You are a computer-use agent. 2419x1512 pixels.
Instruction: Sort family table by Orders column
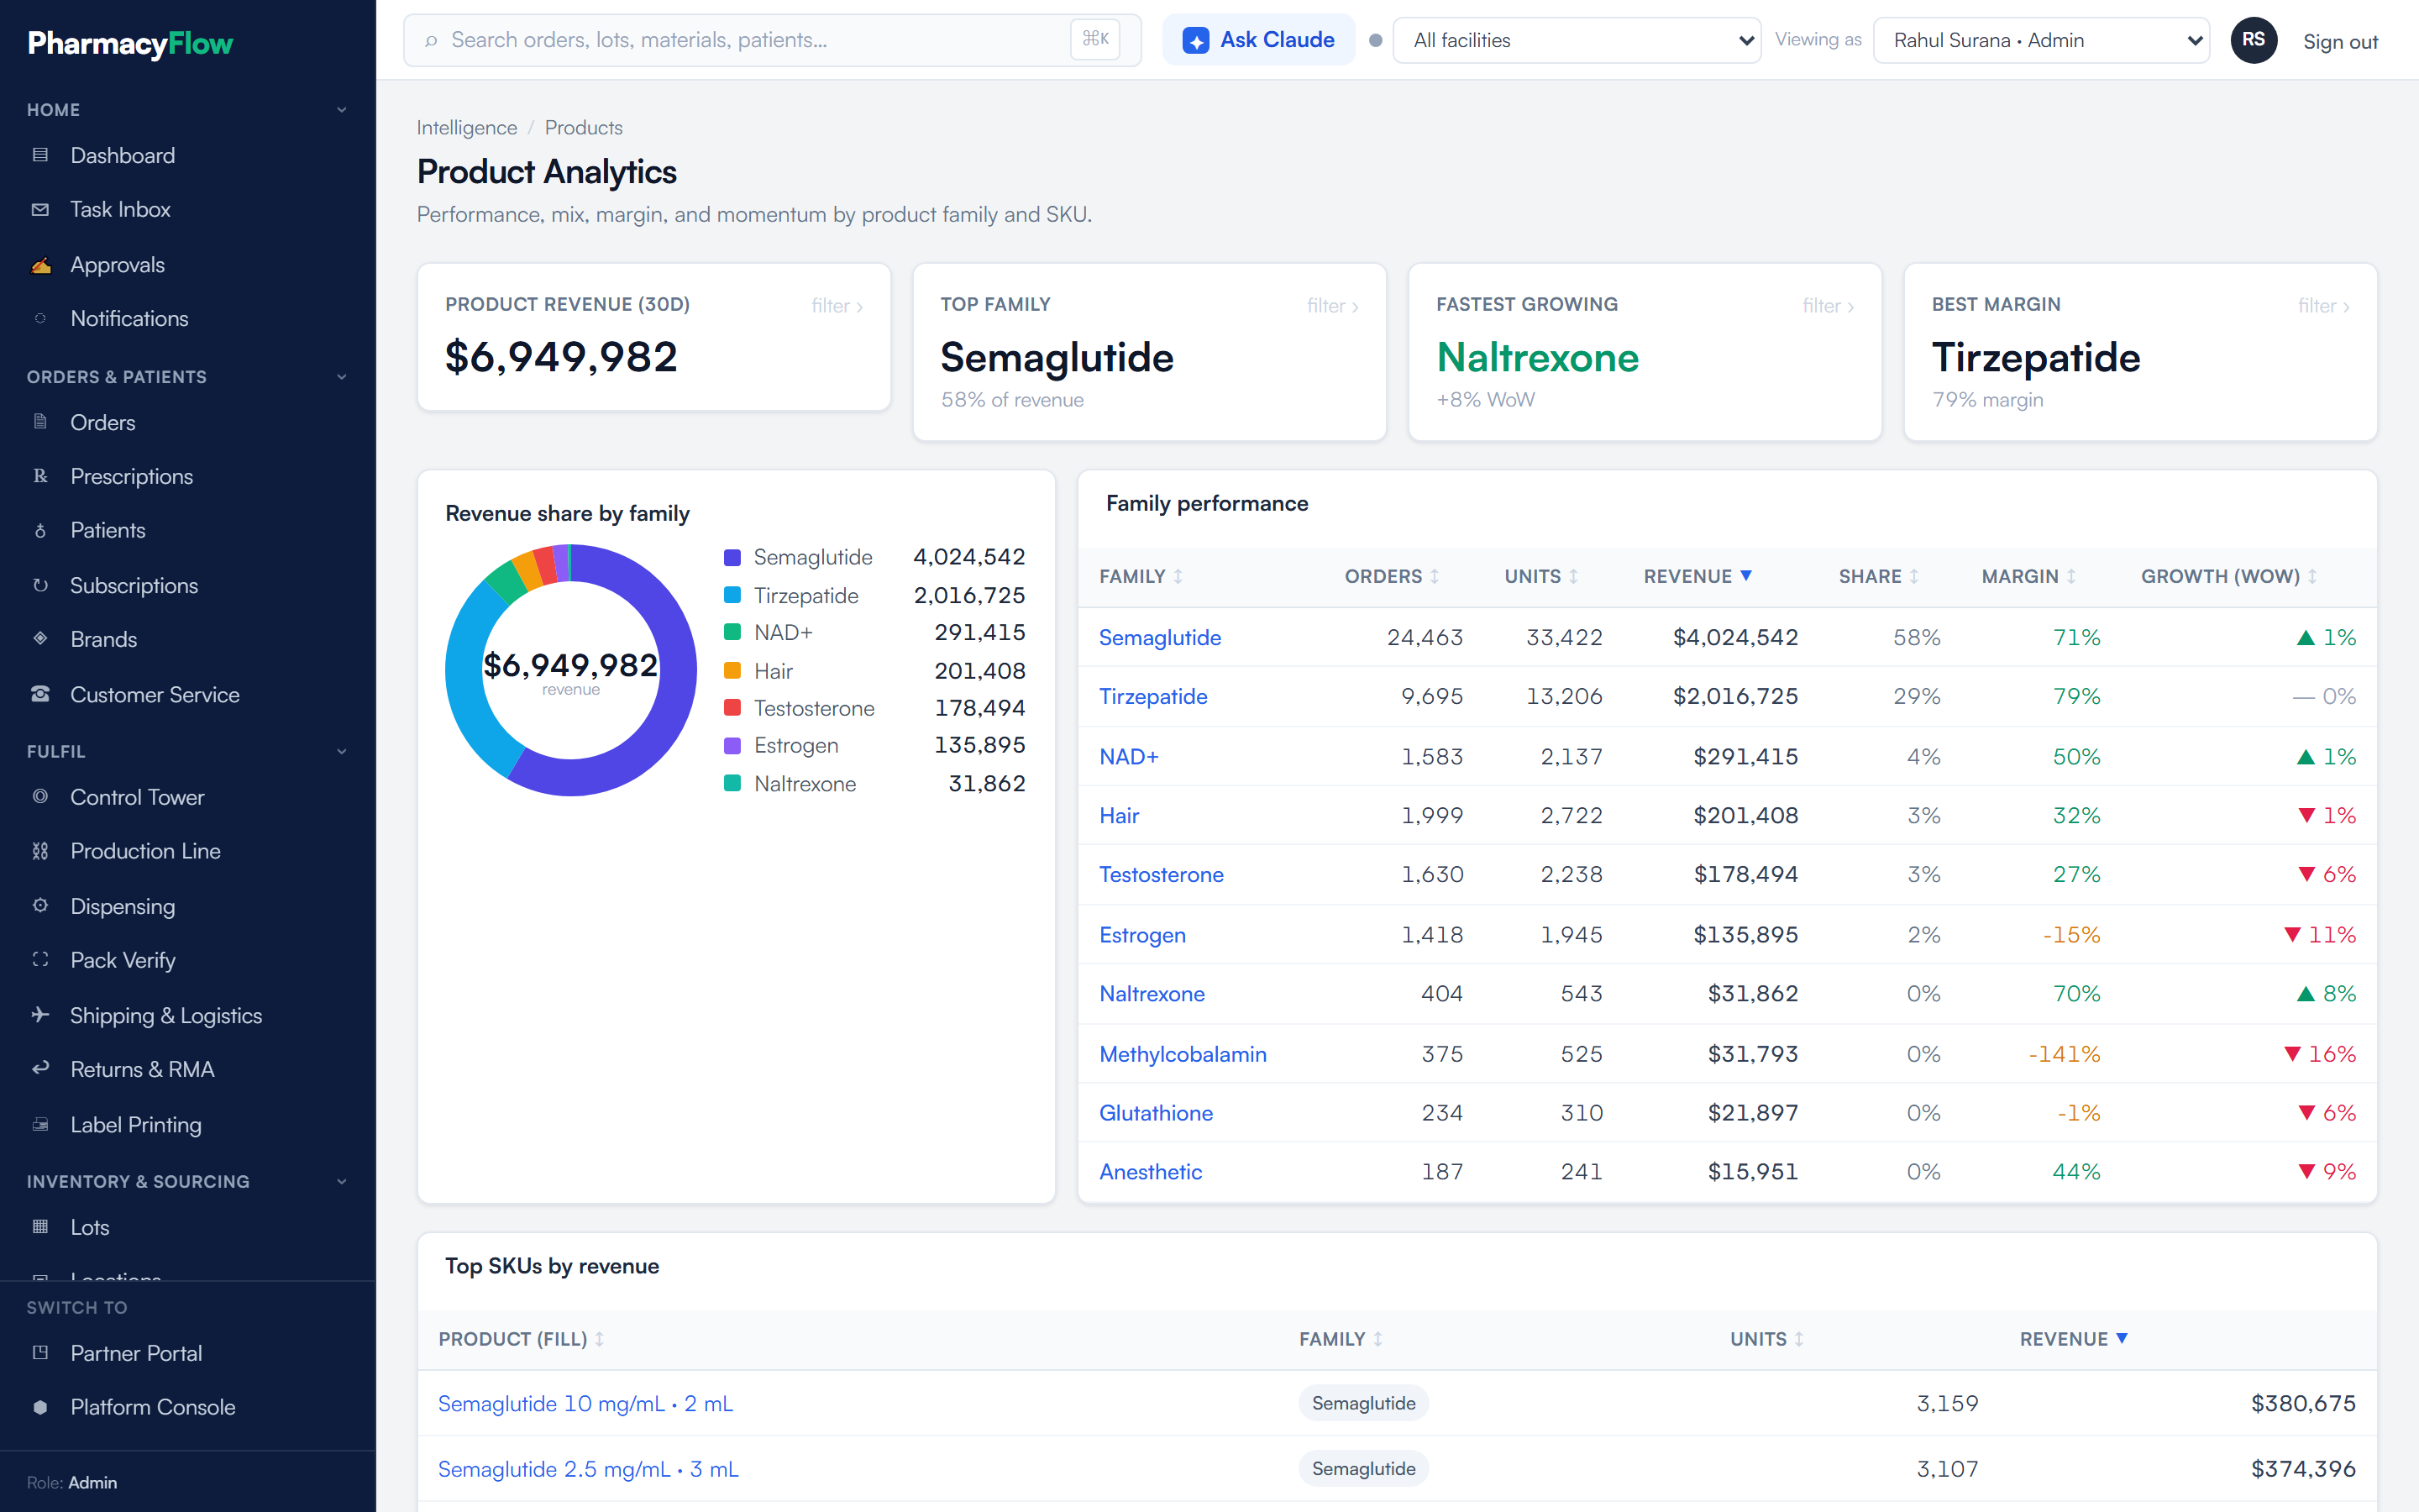point(1392,576)
